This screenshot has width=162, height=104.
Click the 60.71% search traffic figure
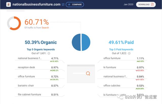[36, 22]
